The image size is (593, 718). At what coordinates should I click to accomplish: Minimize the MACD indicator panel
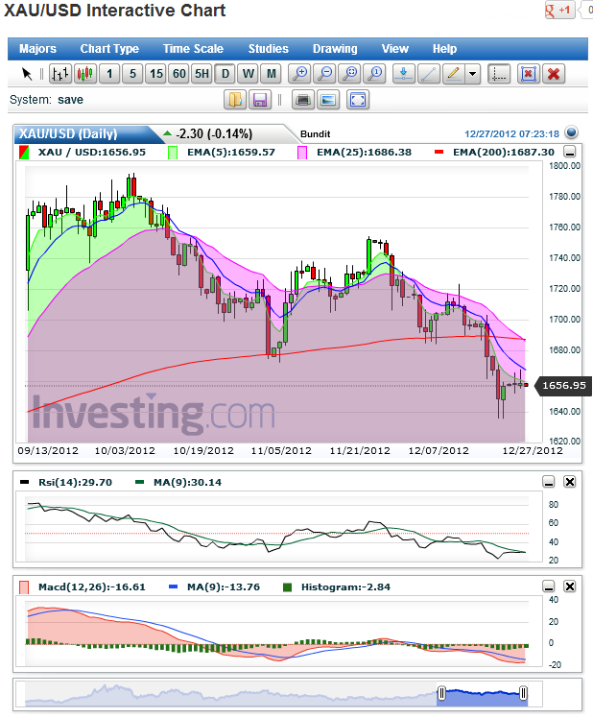[549, 586]
